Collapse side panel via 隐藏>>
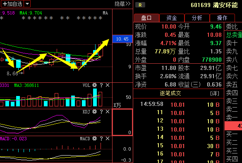 122,4
